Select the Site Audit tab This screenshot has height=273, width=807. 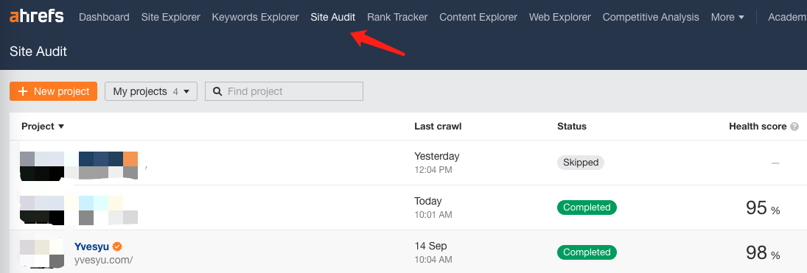332,17
